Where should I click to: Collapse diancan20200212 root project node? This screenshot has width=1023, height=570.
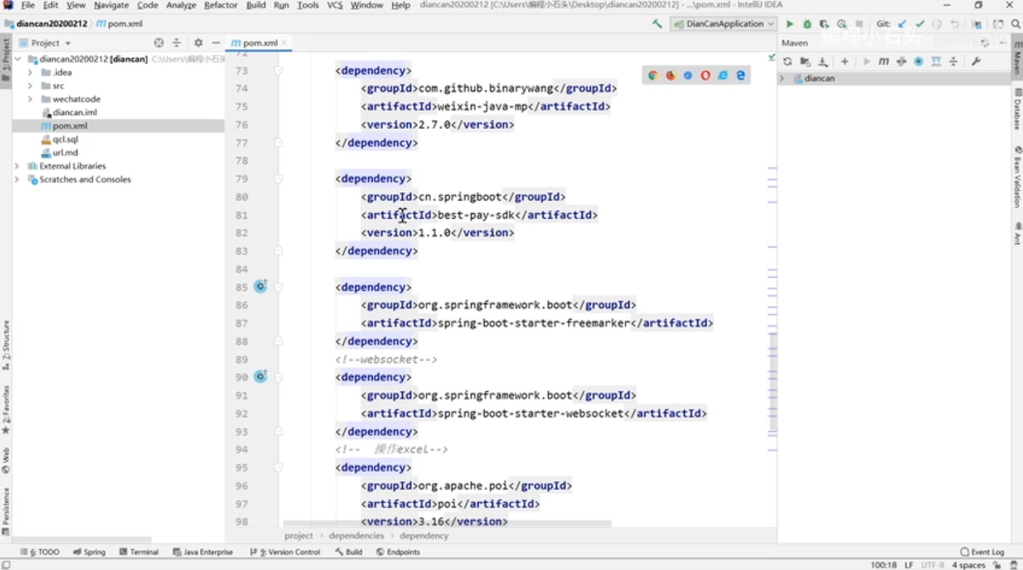pyautogui.click(x=18, y=59)
